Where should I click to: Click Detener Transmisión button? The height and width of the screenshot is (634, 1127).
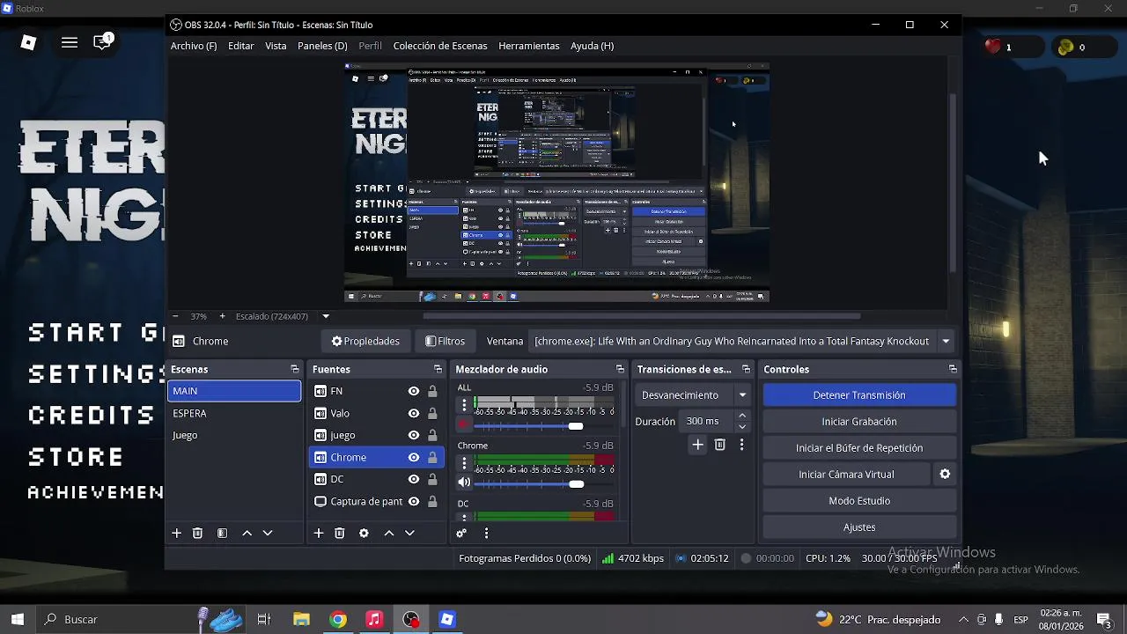pyautogui.click(x=859, y=394)
